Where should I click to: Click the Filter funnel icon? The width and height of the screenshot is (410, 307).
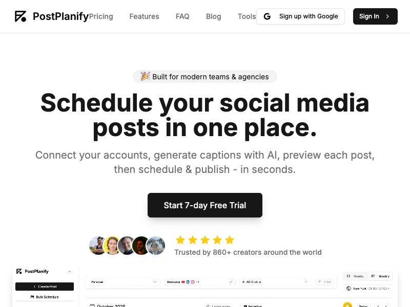pos(319,281)
